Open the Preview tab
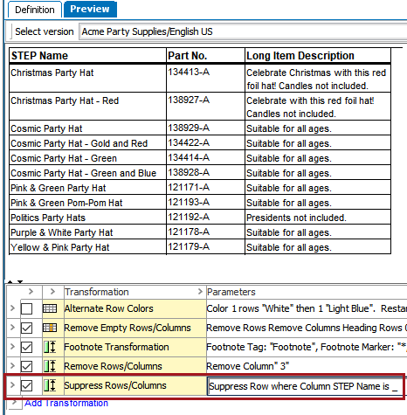407x415 pixels. click(90, 9)
